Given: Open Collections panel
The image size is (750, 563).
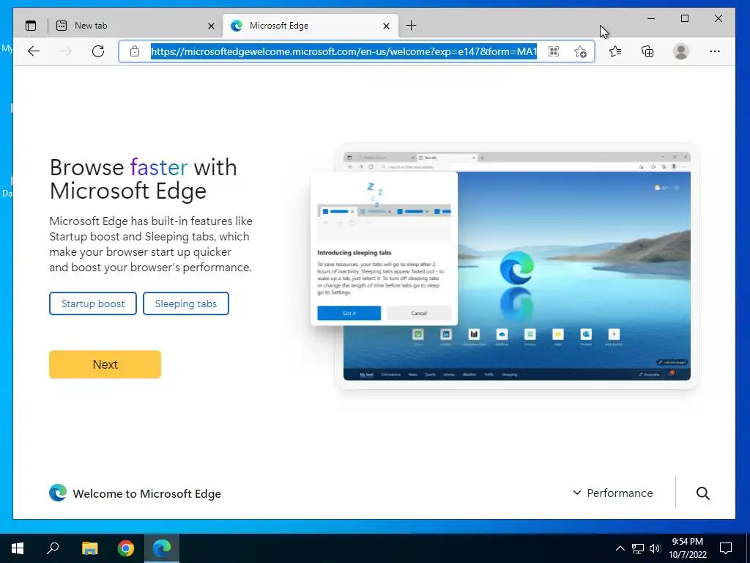Looking at the screenshot, I should [x=647, y=51].
